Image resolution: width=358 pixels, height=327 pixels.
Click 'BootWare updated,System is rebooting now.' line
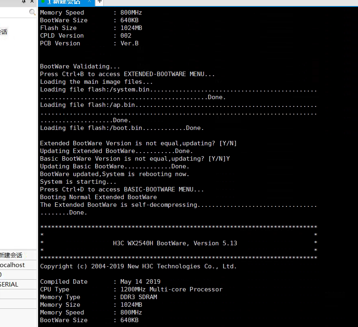pos(115,174)
